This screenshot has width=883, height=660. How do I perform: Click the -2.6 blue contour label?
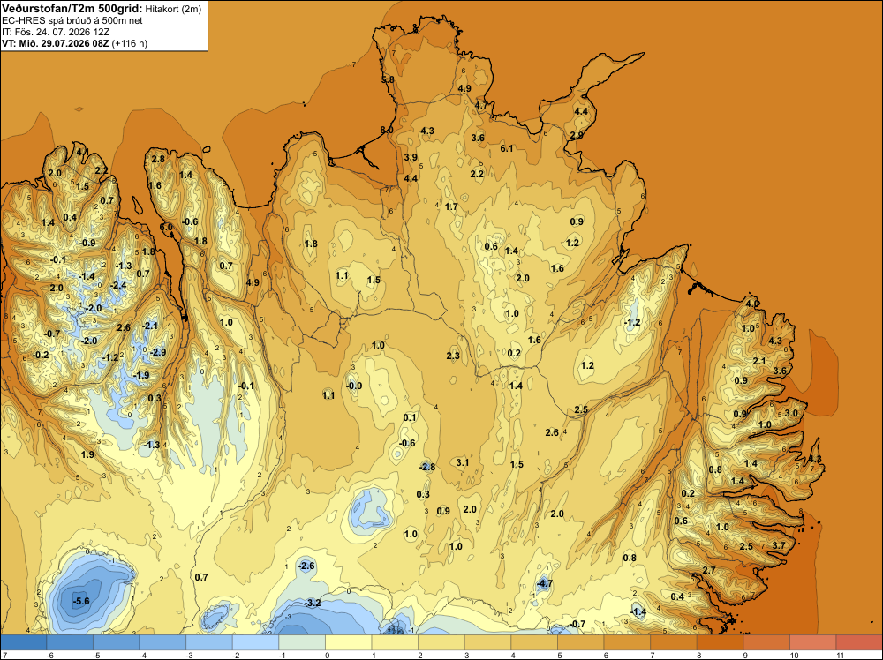[x=306, y=566]
